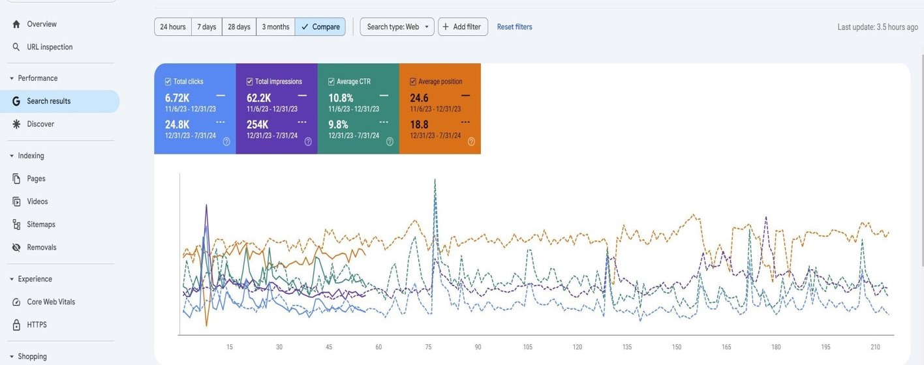Switch to the 3 months range

click(275, 27)
